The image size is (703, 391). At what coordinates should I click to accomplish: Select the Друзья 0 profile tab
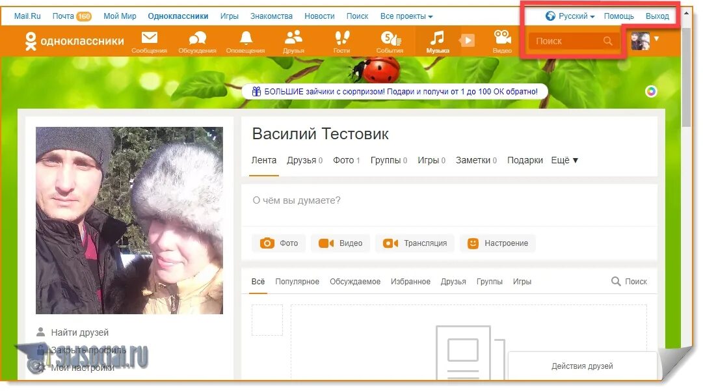pos(304,160)
